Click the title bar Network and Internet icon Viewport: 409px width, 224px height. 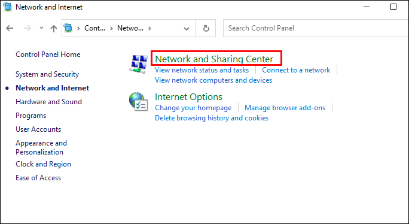coord(8,7)
